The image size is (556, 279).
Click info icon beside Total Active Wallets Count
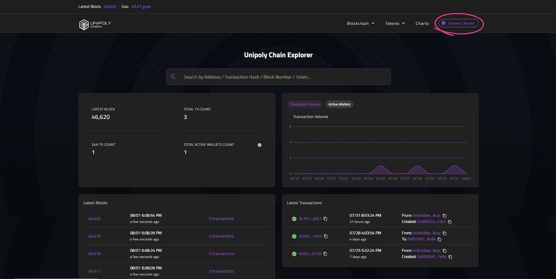[260, 145]
